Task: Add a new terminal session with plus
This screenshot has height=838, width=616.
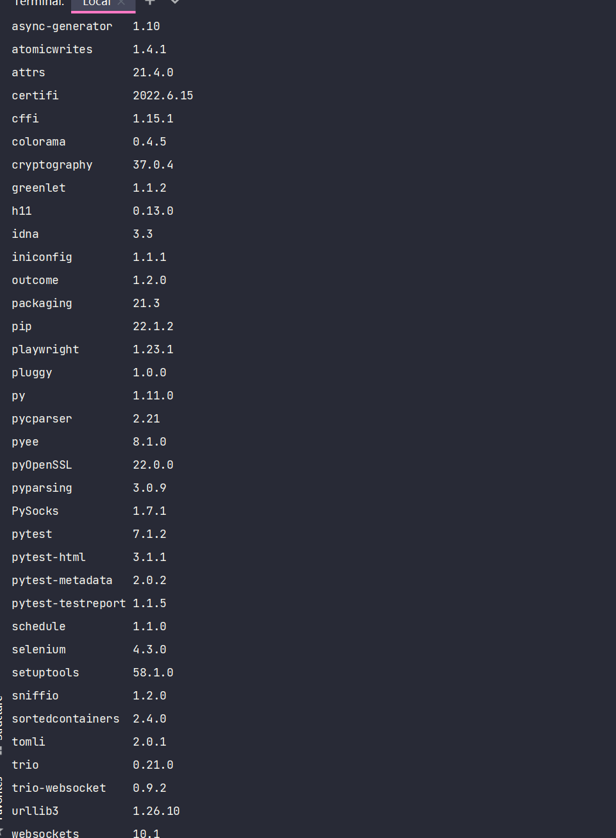Action: coord(150,3)
